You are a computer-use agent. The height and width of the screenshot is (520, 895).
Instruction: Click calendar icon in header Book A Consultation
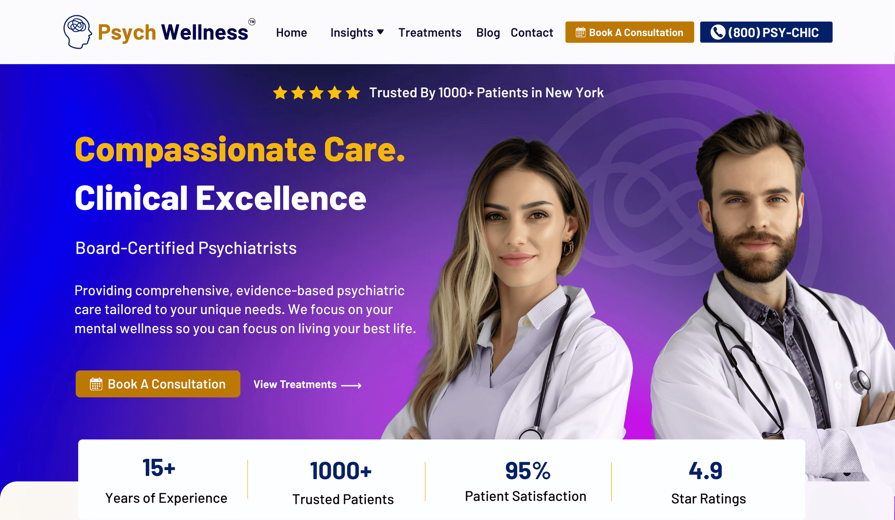(x=581, y=32)
